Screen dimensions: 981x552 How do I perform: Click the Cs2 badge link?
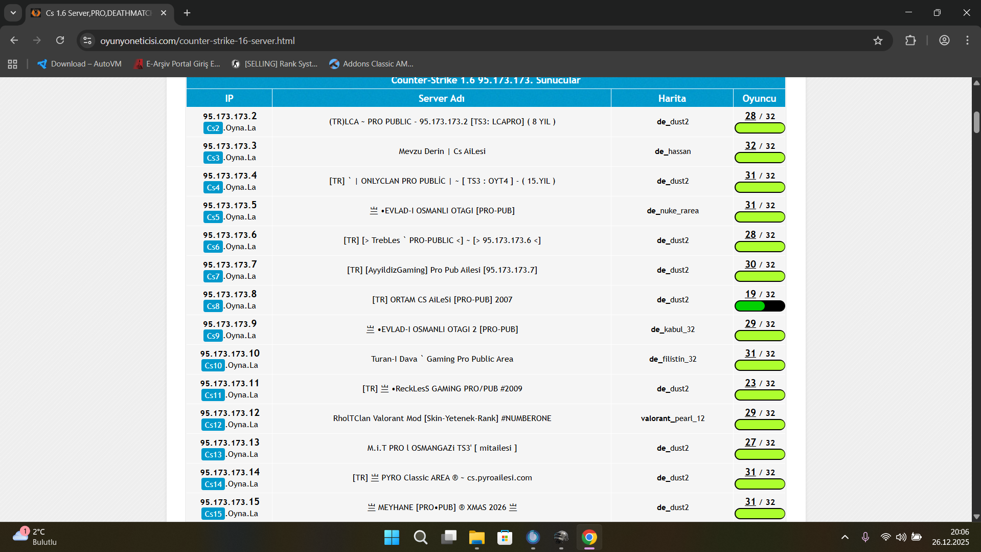[x=213, y=128]
